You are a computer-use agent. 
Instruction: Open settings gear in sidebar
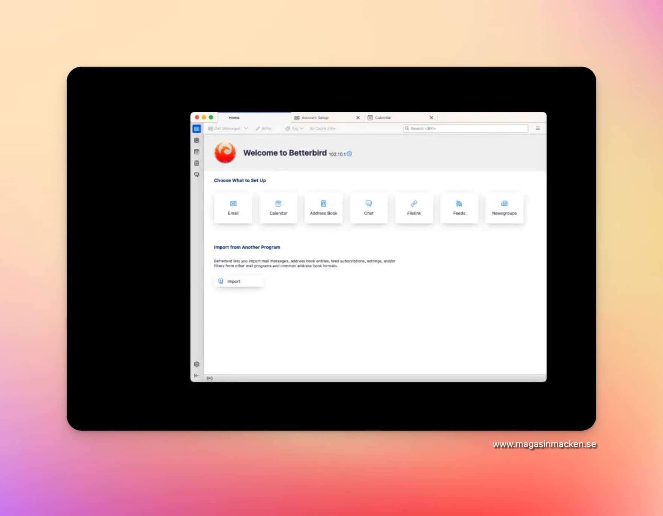point(197,364)
